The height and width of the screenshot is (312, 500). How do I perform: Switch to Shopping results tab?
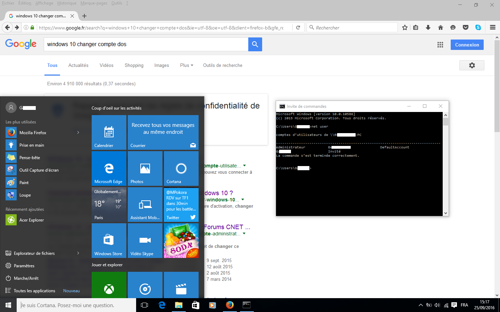point(134,65)
